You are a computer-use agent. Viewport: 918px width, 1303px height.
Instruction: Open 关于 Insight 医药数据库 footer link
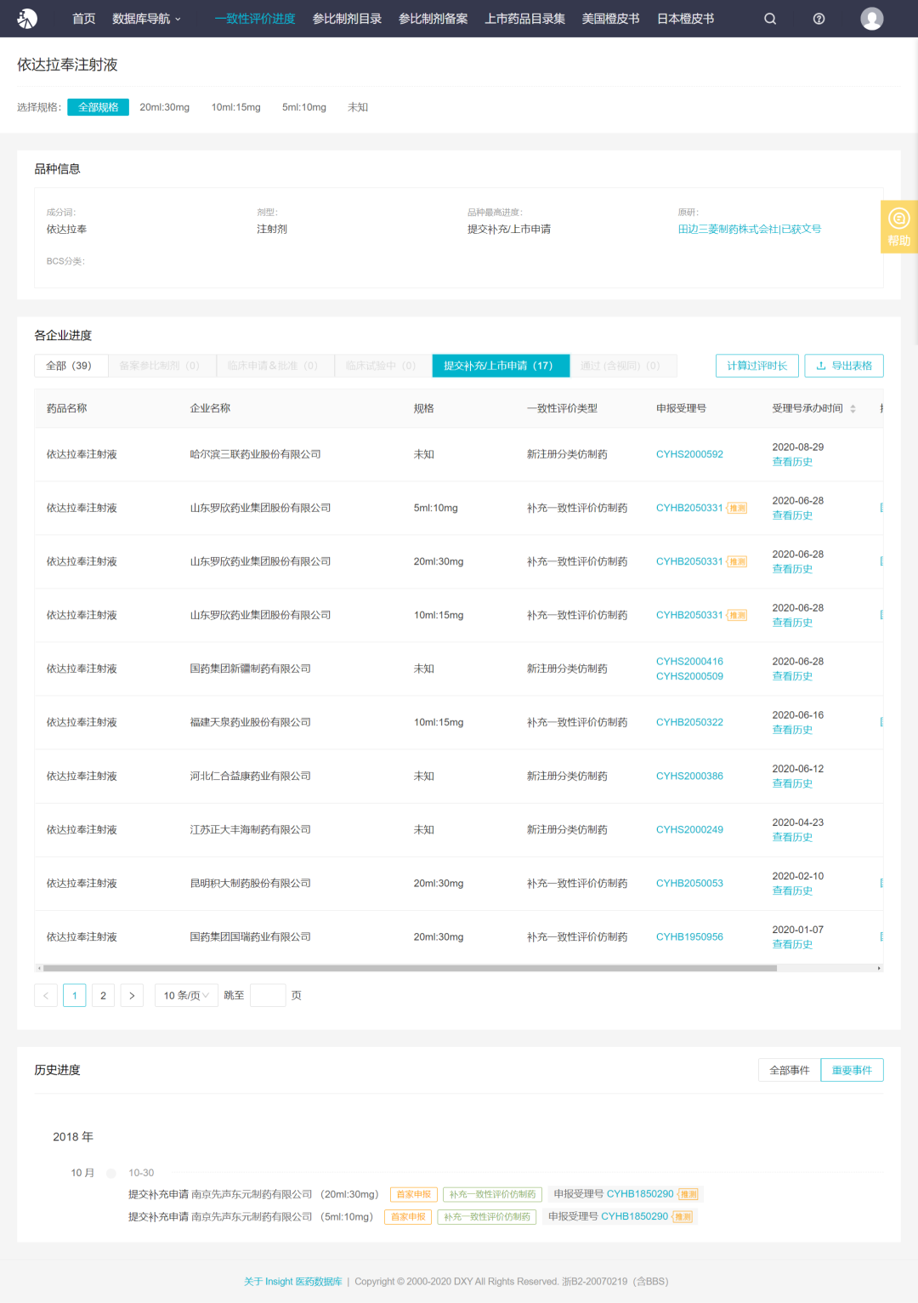pos(293,1282)
